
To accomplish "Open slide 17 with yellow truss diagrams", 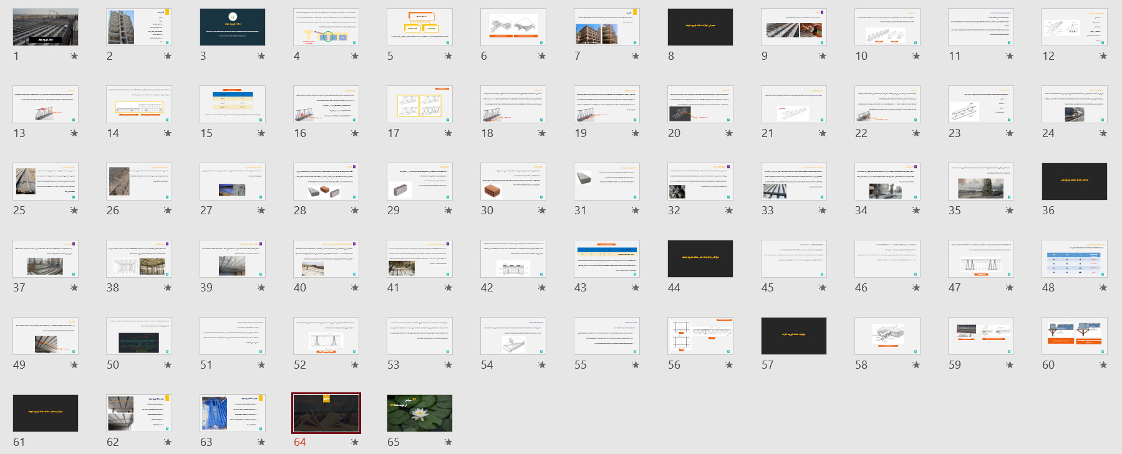I will click(x=420, y=104).
